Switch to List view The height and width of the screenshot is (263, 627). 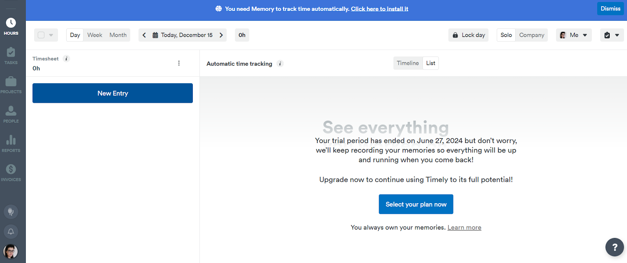(x=431, y=63)
